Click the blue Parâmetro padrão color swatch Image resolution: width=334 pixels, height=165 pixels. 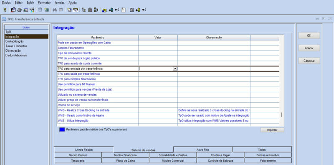point(62,129)
